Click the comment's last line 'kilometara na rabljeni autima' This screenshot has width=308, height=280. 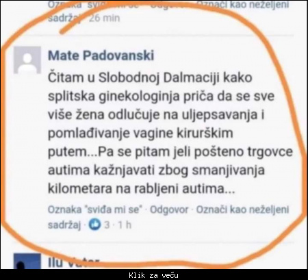click(x=142, y=188)
